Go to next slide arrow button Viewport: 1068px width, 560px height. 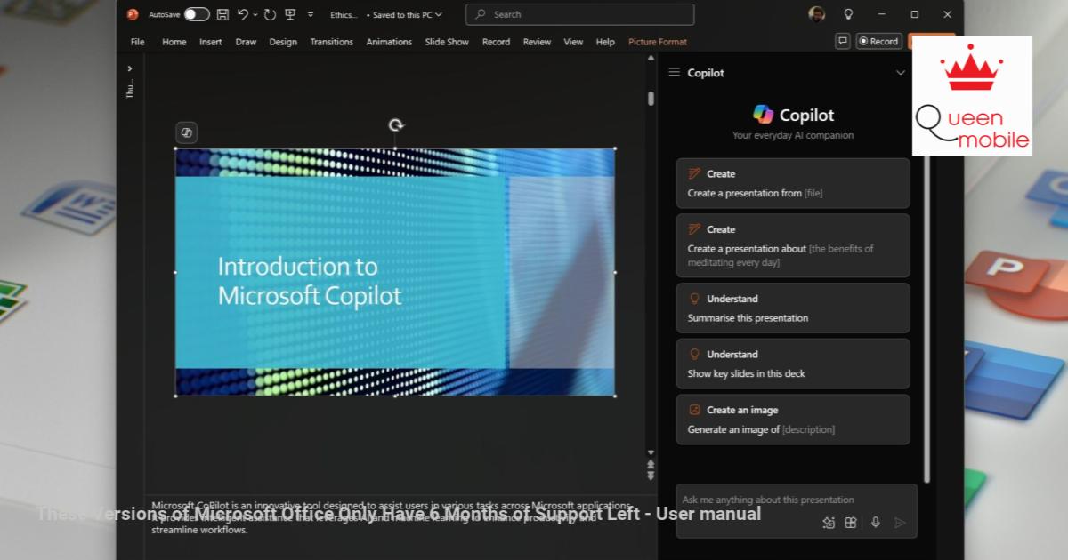click(x=651, y=476)
